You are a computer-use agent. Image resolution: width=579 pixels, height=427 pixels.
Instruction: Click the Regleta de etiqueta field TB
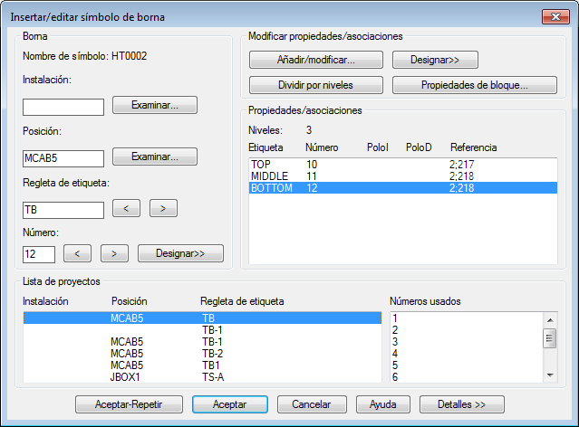63,210
